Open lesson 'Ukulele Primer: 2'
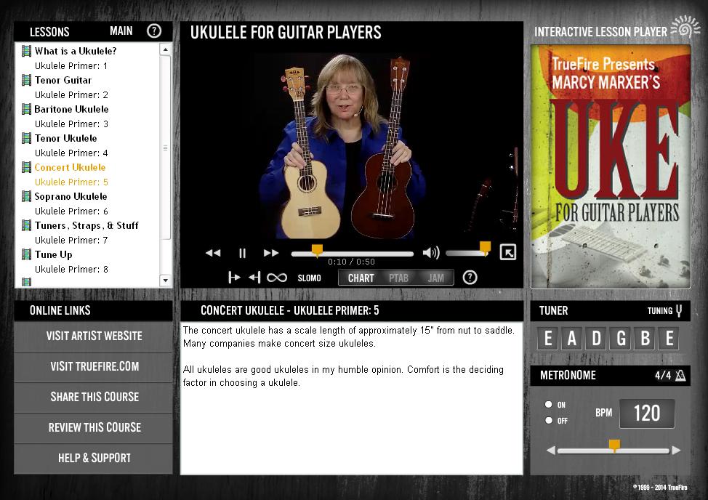This screenshot has width=708, height=500. coord(71,94)
